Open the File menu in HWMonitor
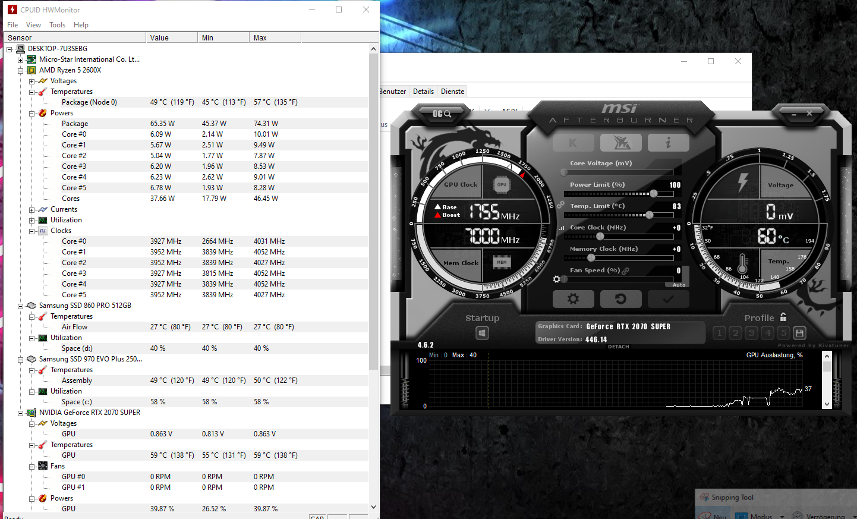 [x=12, y=25]
